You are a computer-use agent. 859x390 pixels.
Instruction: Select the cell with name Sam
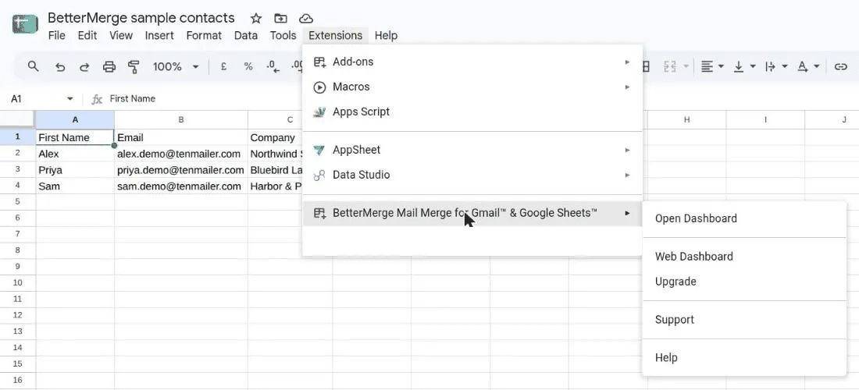75,186
